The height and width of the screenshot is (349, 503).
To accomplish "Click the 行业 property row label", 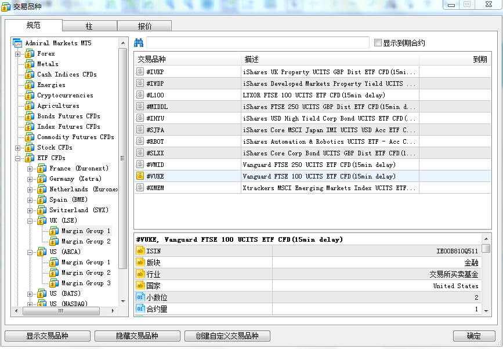I will [153, 274].
